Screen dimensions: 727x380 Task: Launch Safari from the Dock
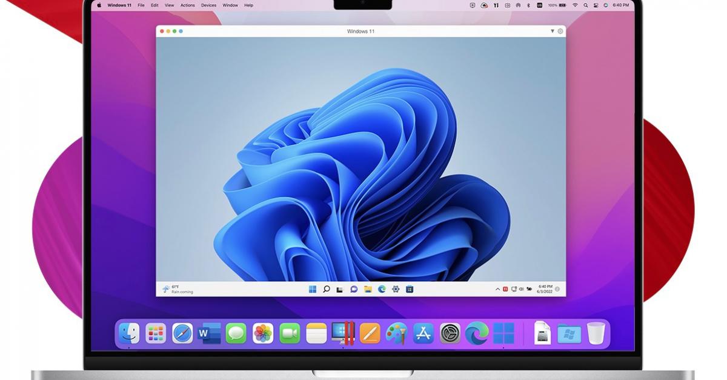coord(182,333)
